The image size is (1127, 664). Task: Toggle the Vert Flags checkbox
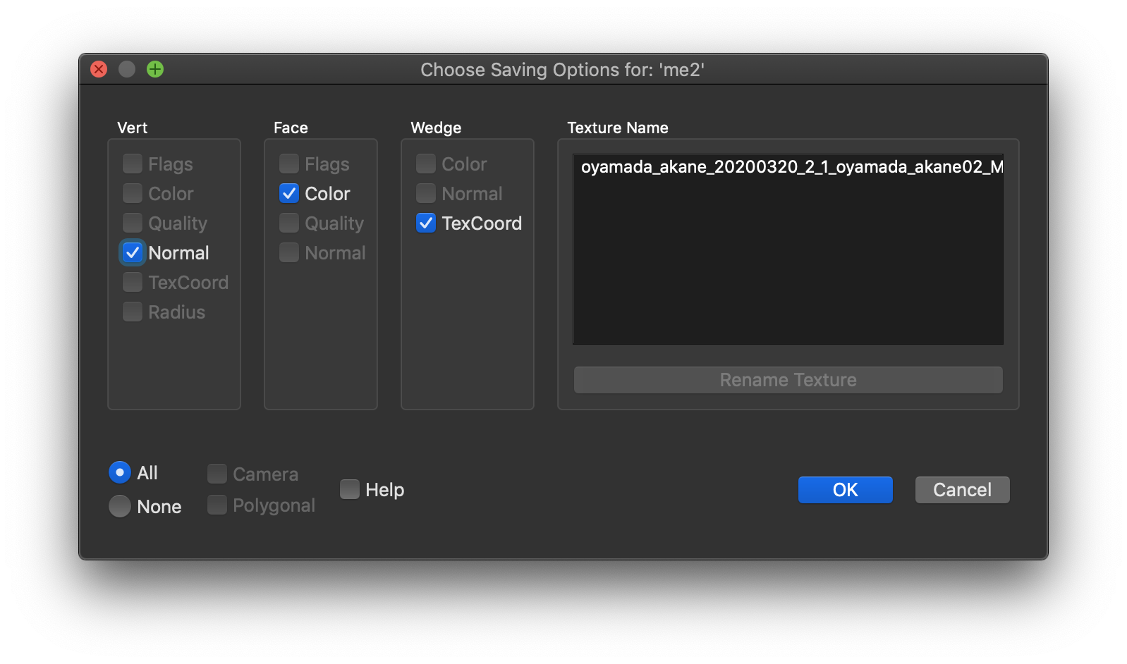133,164
